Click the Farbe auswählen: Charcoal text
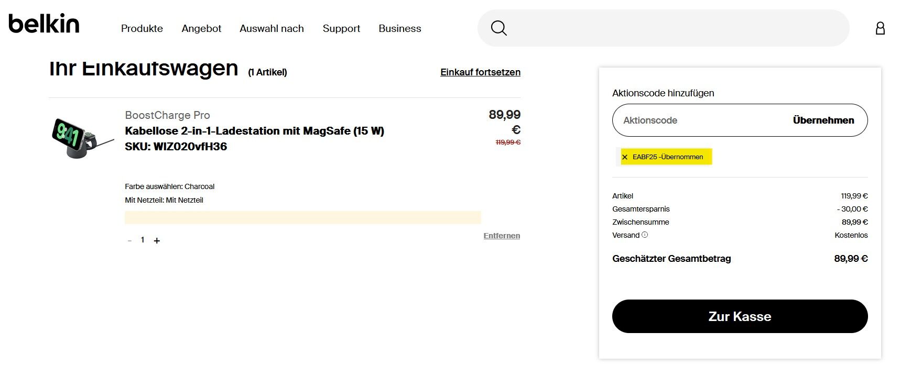 [x=169, y=186]
